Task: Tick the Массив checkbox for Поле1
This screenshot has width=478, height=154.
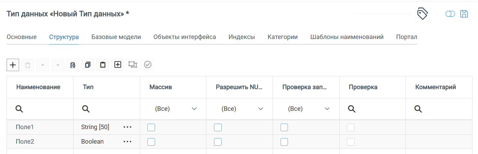Action: 151,127
